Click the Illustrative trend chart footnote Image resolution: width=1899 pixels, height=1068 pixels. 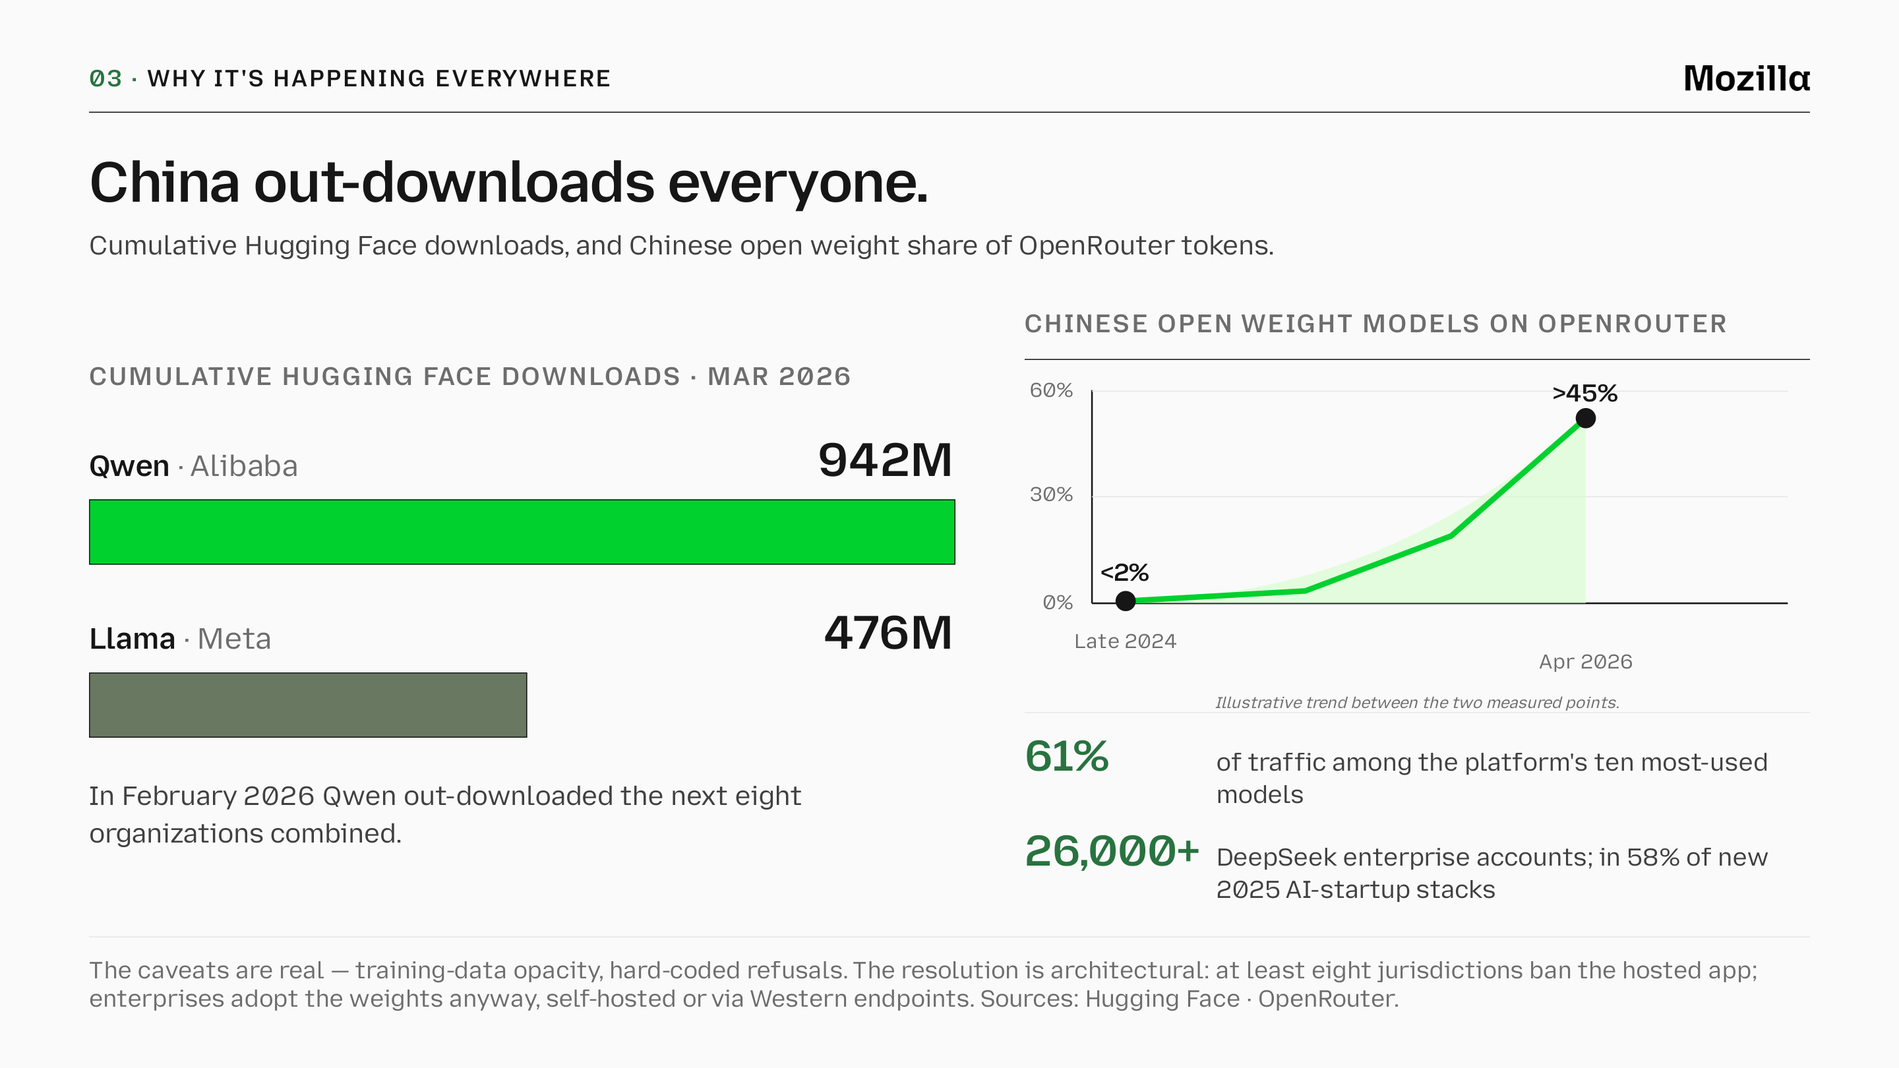click(1417, 702)
